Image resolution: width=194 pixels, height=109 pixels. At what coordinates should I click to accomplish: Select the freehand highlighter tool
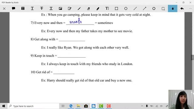click(98, 8)
